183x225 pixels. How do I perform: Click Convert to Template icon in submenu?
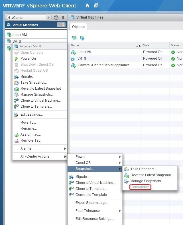[x=71, y=195]
